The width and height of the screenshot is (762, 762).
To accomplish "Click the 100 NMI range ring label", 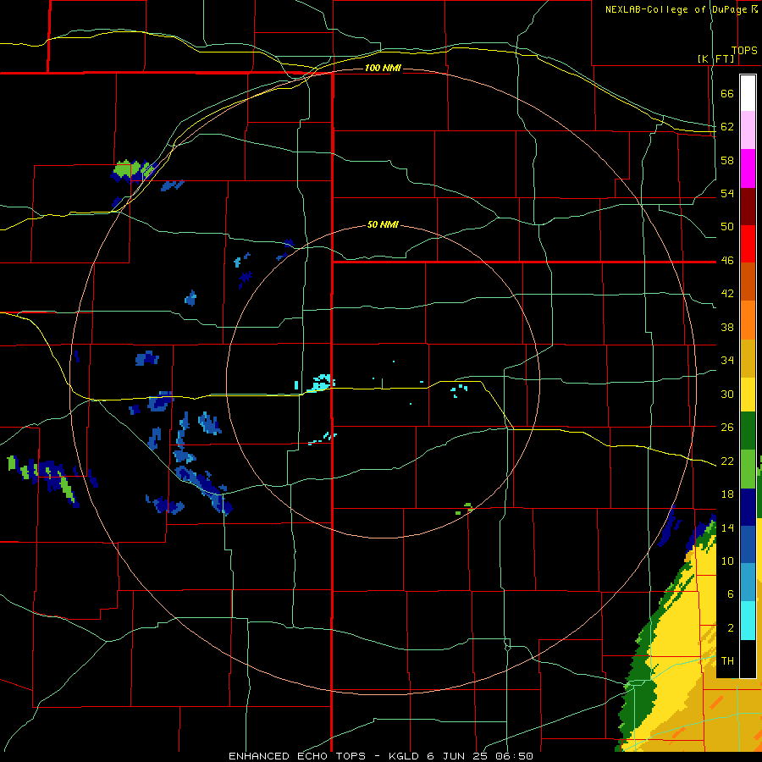I will click(383, 68).
